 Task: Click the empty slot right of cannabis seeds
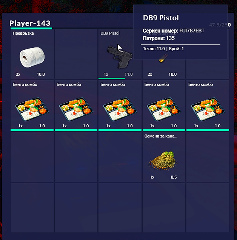point(208,157)
